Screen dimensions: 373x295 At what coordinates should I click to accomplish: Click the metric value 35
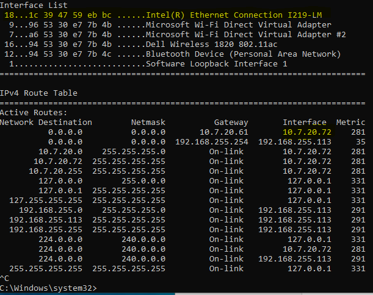pos(360,142)
